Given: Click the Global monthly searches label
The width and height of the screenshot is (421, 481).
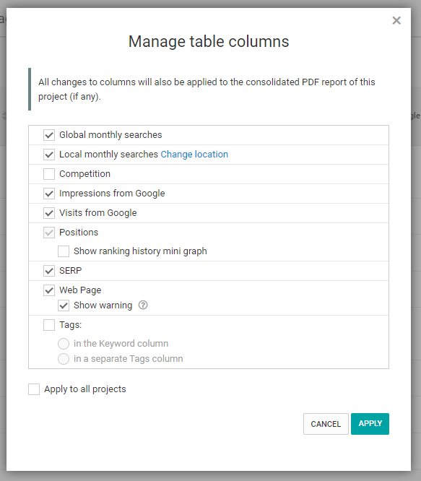Looking at the screenshot, I should 110,134.
